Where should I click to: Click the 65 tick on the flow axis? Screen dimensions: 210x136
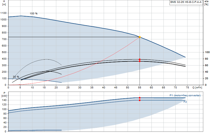pyautogui.click(x=163, y=88)
